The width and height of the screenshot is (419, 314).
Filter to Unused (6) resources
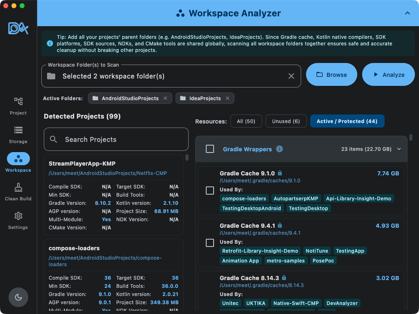pyautogui.click(x=286, y=121)
